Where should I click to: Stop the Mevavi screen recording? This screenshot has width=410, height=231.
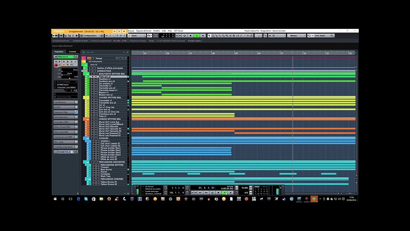coord(124,31)
